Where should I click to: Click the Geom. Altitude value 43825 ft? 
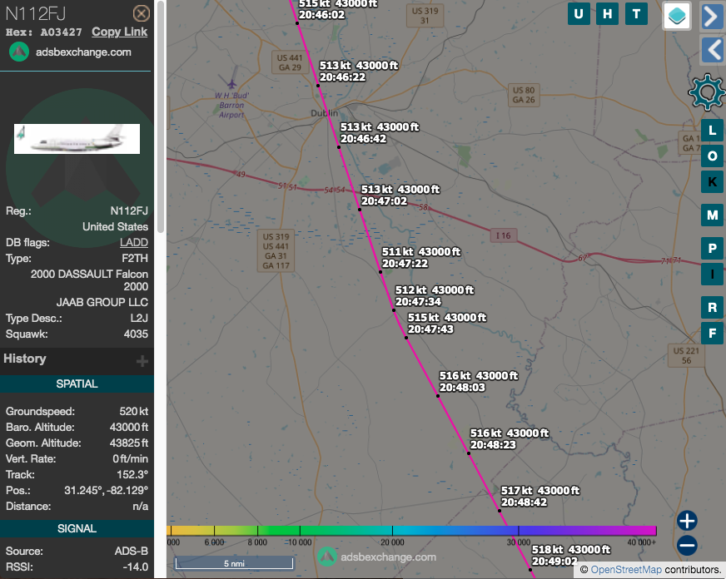tap(129, 443)
